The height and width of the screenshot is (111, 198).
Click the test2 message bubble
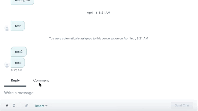[19, 51]
